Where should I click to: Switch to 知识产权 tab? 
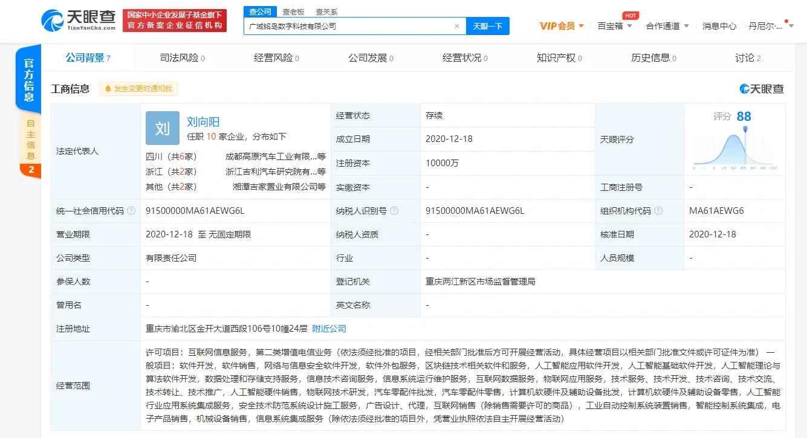pos(559,58)
